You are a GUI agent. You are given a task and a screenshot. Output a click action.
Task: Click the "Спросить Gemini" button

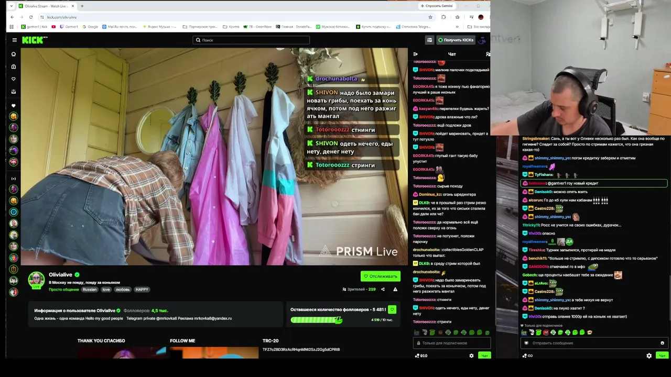pos(436,6)
